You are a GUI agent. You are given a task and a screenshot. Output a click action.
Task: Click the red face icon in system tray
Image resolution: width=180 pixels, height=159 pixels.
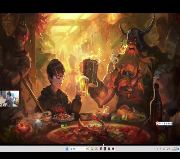[x=164, y=149]
